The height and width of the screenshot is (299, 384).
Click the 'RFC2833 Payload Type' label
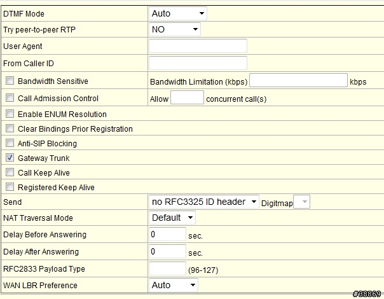tap(44, 269)
